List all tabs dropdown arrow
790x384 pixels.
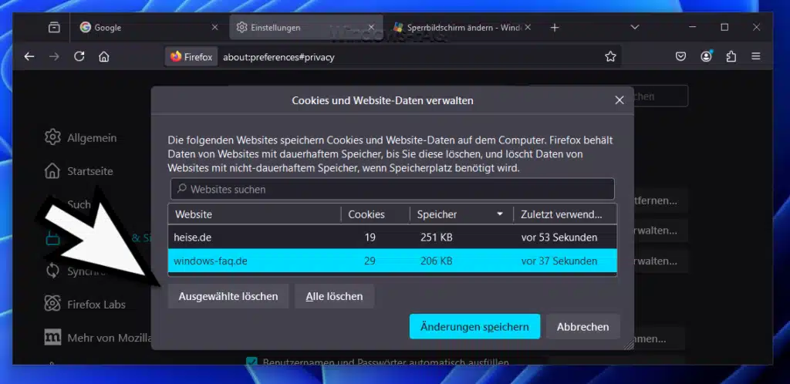(x=635, y=27)
